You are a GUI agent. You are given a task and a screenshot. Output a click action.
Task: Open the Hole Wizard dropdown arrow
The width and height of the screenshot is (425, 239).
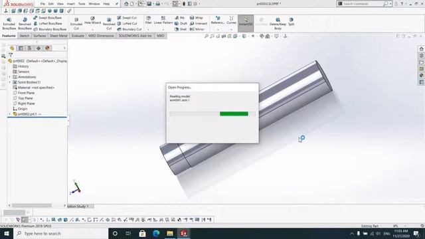click(x=92, y=29)
